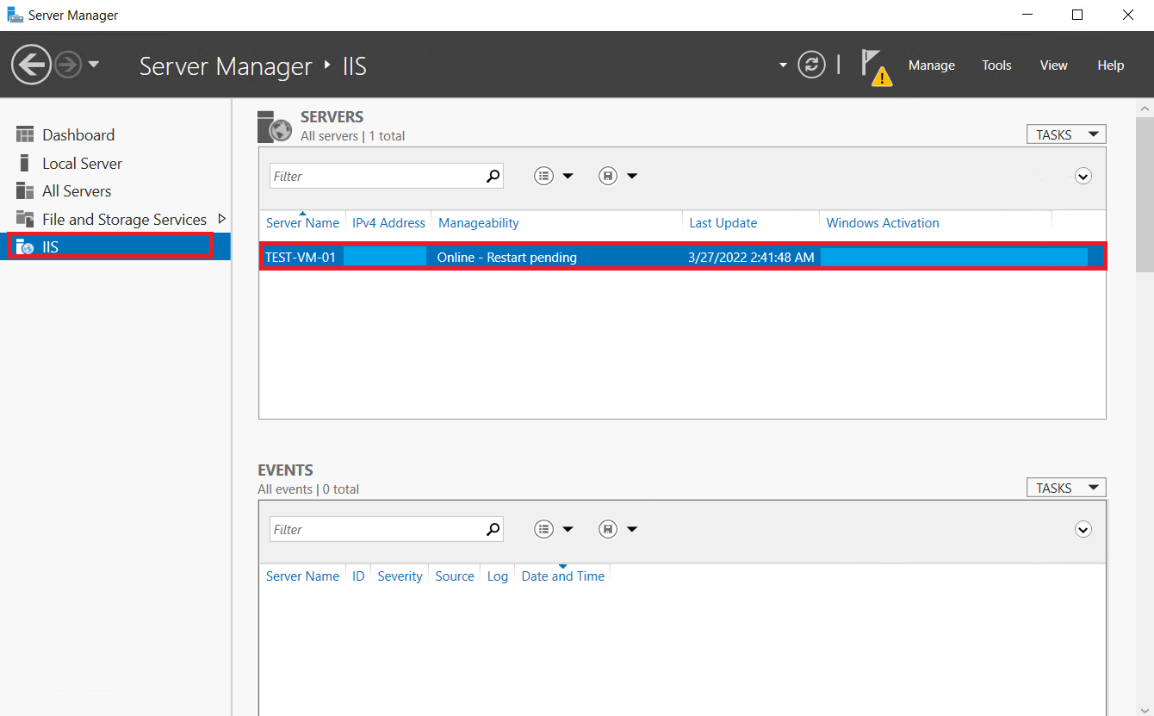The image size is (1154, 716).
Task: Click 'Online - Restart pending' status cell
Action: [x=506, y=257]
